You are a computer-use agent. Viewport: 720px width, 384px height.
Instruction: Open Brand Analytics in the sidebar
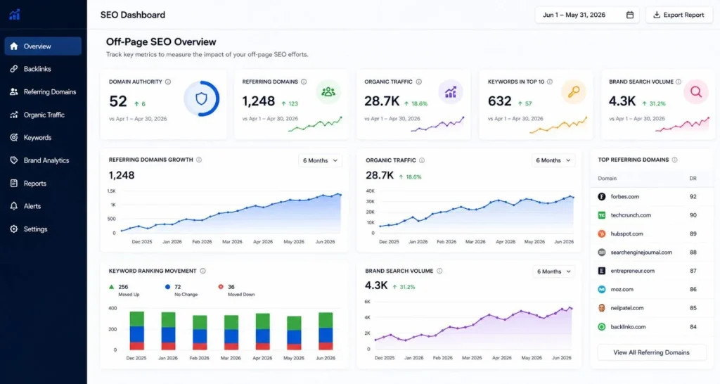coord(43,160)
